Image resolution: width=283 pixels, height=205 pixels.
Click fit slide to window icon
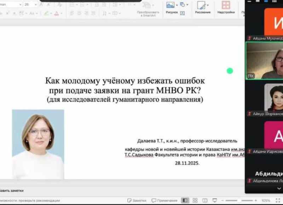(x=278, y=200)
